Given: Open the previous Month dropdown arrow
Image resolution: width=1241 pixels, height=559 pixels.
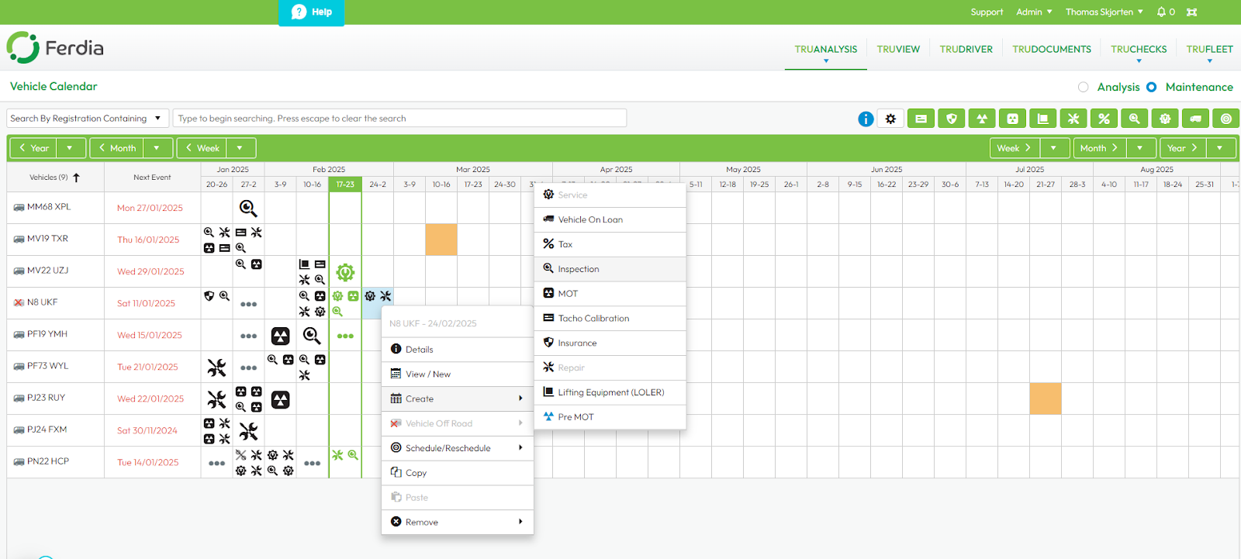Looking at the screenshot, I should coord(157,148).
